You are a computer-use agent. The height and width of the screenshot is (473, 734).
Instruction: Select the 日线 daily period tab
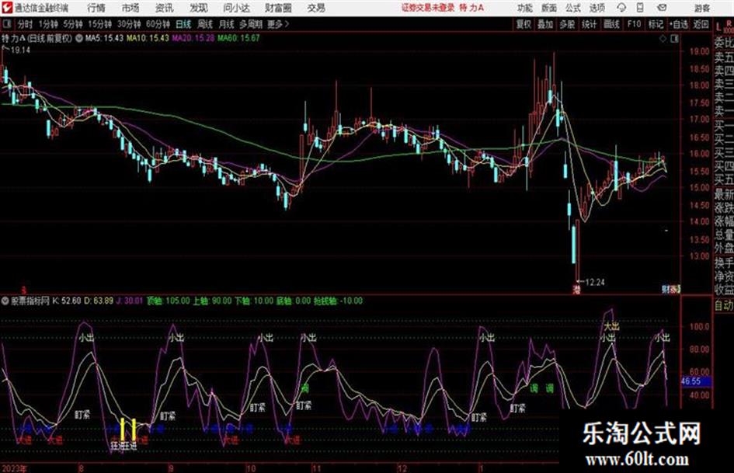(183, 24)
